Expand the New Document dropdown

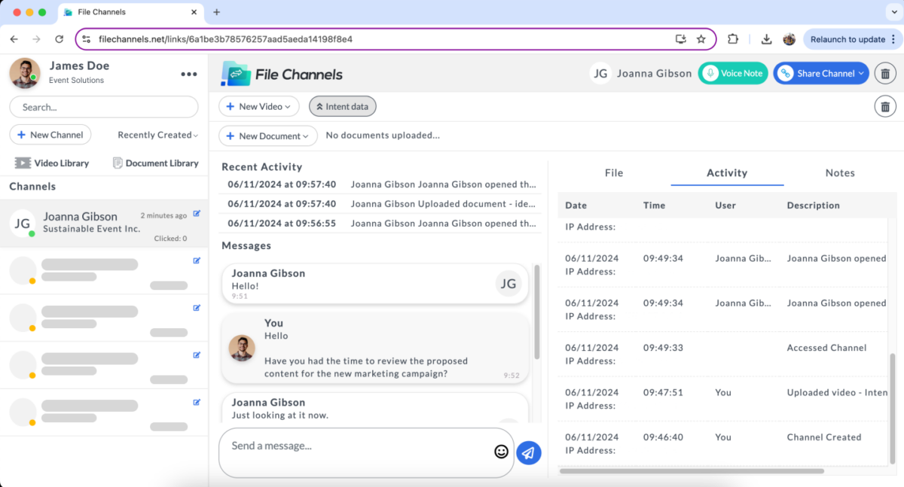267,136
